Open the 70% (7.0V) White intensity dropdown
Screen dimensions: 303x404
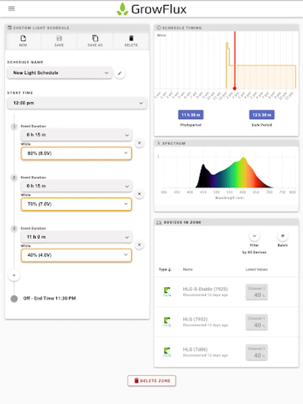(x=76, y=204)
